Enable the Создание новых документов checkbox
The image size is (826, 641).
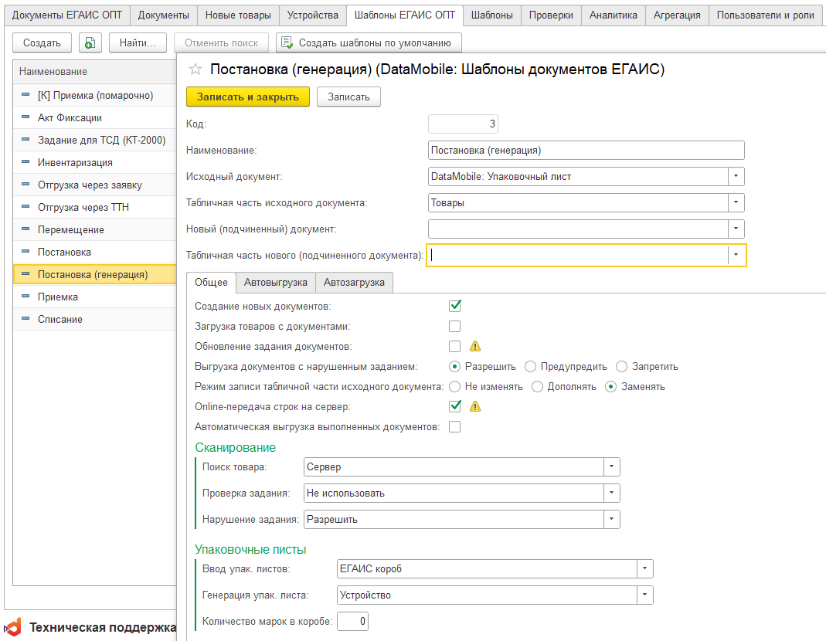pos(454,306)
